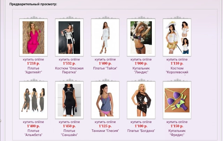223x141 pixels.
Task: Open the Костюм "Опасная Пиратка" product image
Action: (x=69, y=38)
